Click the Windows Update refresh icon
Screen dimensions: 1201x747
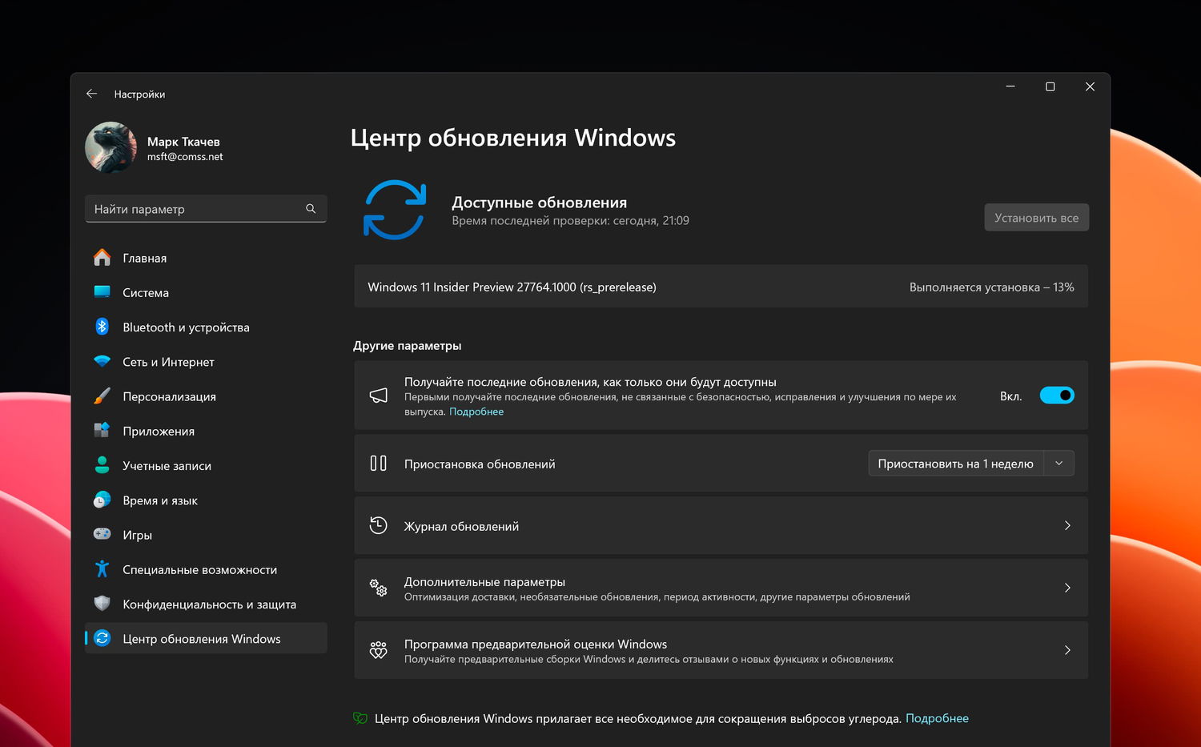395,210
